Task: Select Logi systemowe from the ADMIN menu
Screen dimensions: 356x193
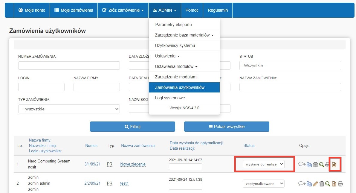Action: pyautogui.click(x=170, y=98)
